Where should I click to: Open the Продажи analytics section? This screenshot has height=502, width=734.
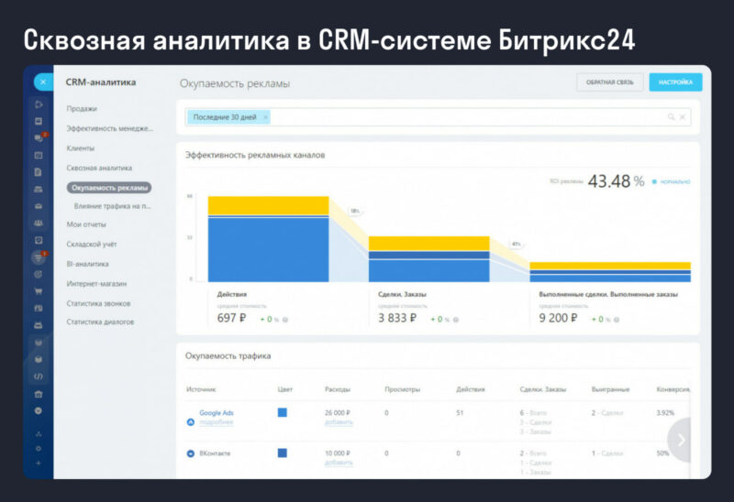click(82, 108)
